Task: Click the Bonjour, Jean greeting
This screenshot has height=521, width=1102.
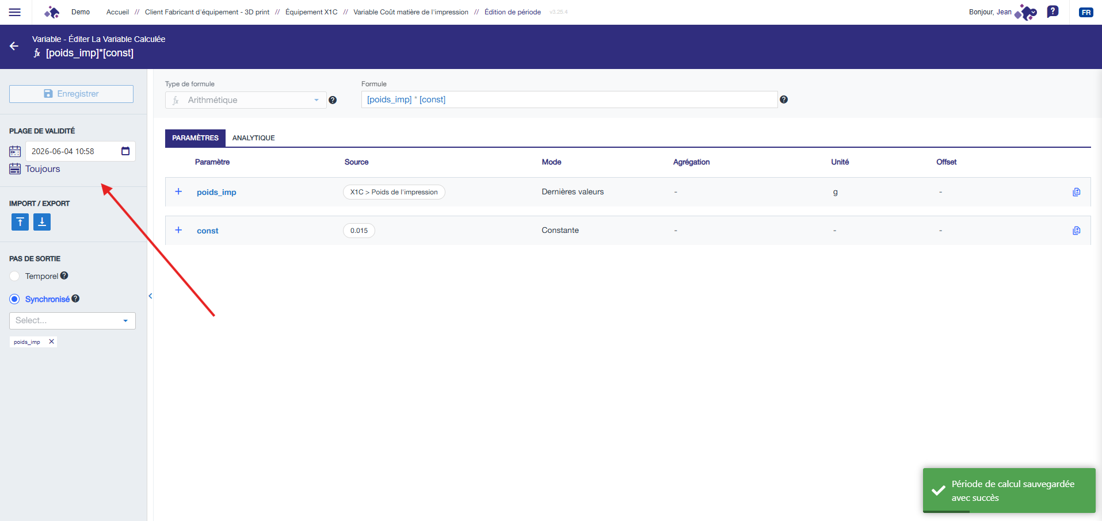Action: [990, 12]
